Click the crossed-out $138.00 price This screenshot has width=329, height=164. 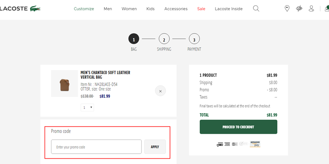click(x=87, y=96)
